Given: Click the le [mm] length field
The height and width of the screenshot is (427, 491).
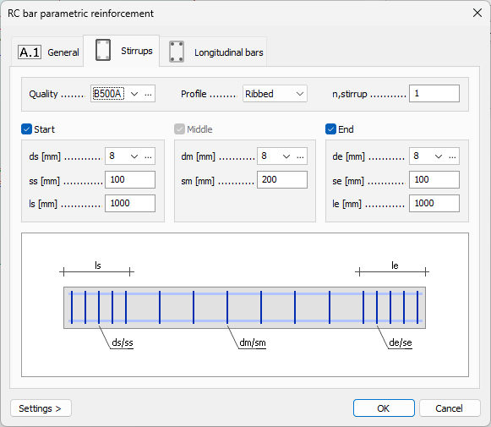Looking at the screenshot, I should coord(434,203).
